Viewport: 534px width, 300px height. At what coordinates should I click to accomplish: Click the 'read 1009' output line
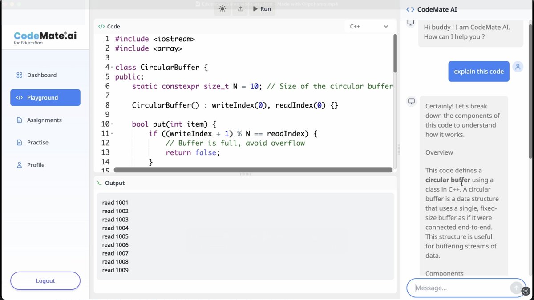click(x=115, y=270)
